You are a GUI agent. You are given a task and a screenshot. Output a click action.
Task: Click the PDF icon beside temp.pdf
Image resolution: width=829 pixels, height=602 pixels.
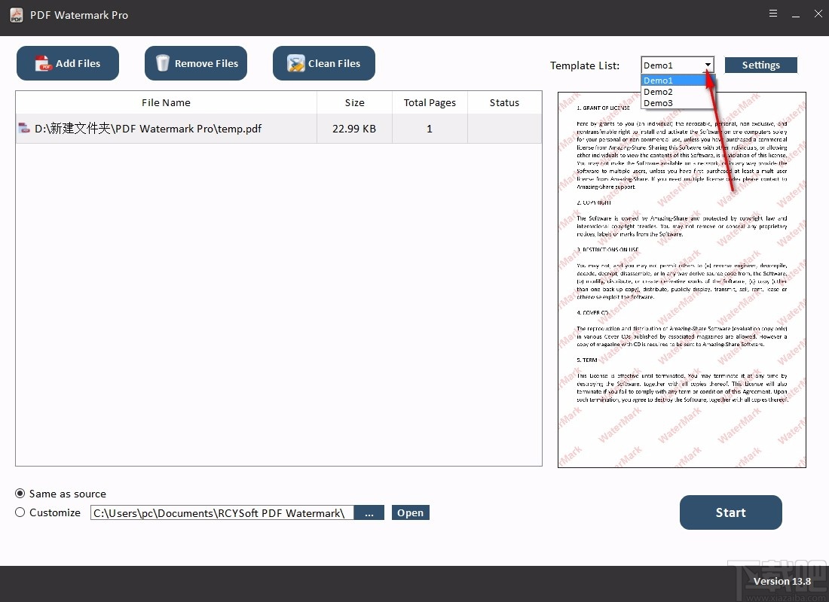24,128
